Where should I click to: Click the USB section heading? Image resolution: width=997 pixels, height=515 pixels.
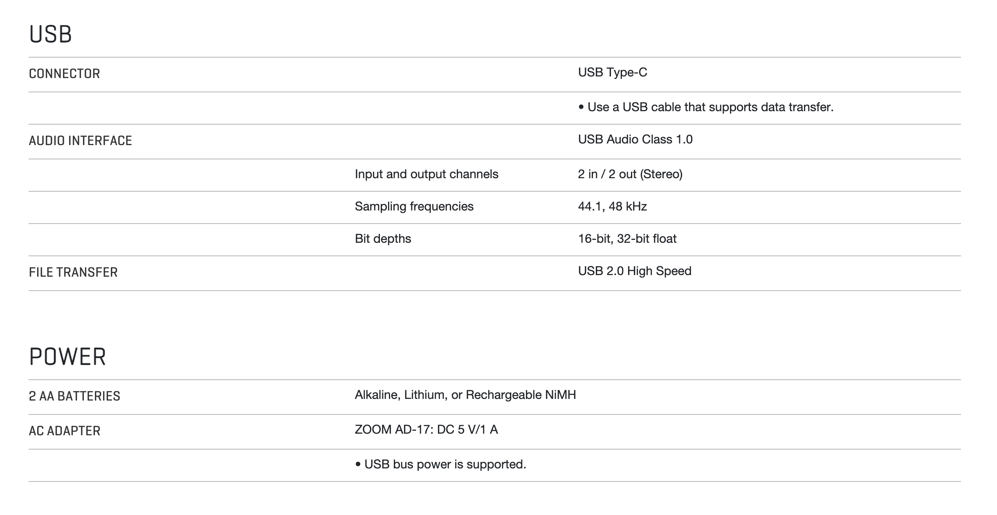click(x=50, y=34)
